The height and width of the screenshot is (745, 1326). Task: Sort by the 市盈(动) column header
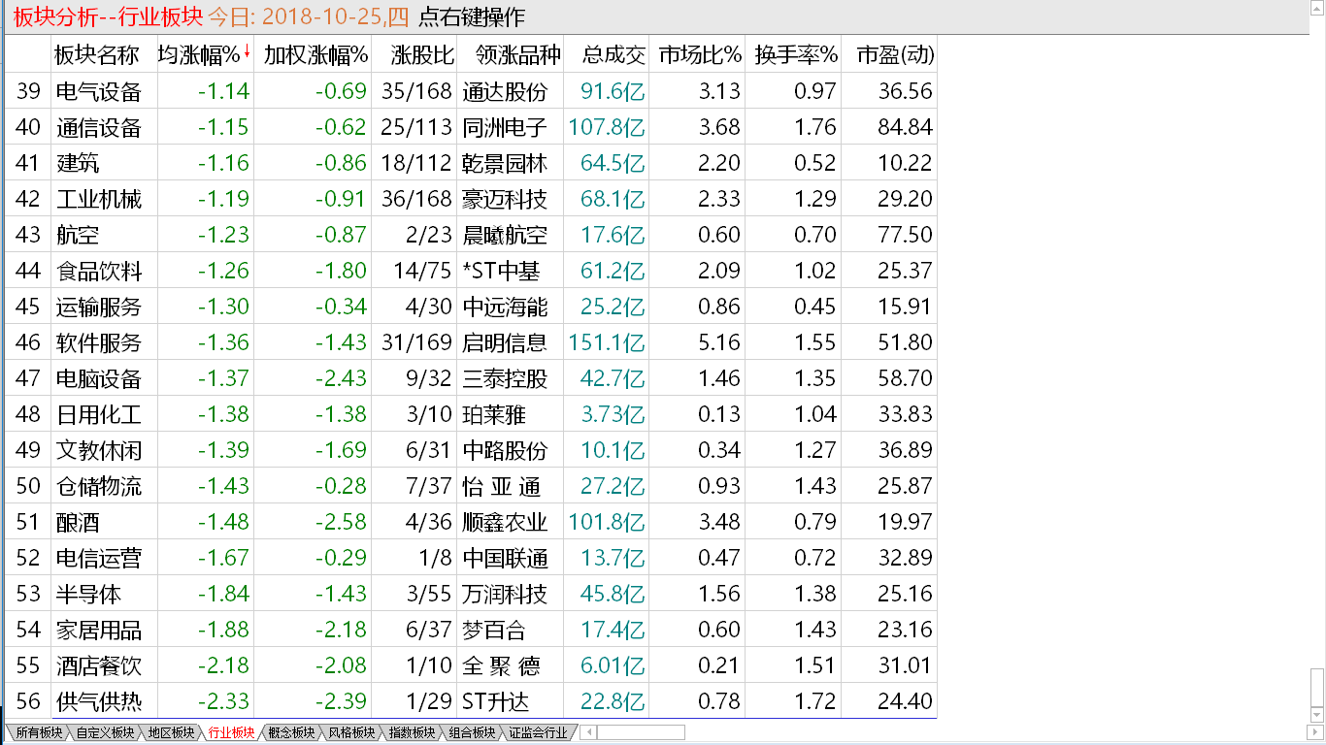(x=895, y=55)
